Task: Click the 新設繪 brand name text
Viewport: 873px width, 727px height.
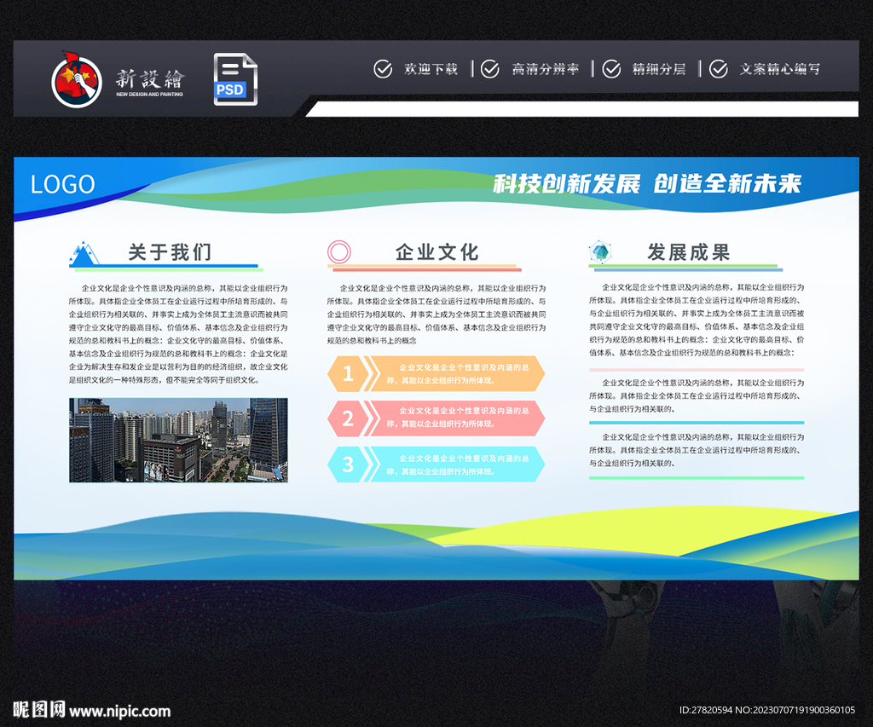Action: pyautogui.click(x=150, y=79)
